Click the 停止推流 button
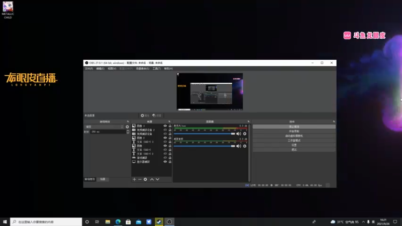The height and width of the screenshot is (226, 402). [294, 127]
